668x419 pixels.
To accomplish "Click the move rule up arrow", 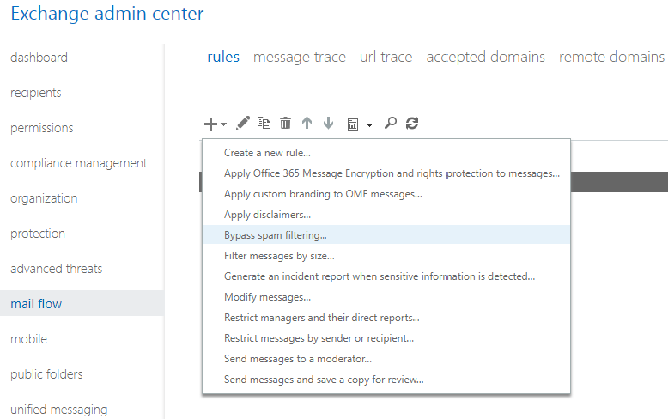I will tap(307, 124).
